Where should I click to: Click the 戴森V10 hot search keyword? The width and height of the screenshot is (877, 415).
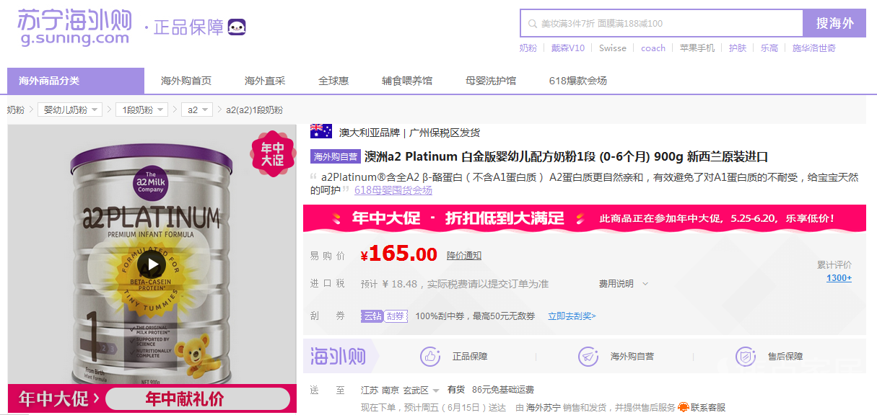pyautogui.click(x=568, y=48)
